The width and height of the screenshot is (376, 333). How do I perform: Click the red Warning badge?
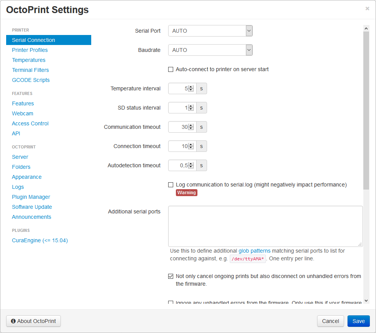coord(186,193)
